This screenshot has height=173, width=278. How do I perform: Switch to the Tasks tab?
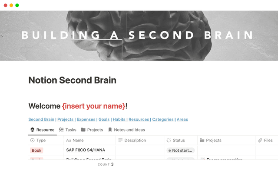tap(67, 130)
